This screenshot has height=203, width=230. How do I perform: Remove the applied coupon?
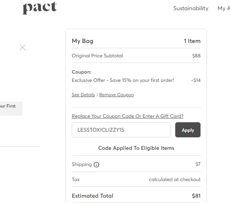pyautogui.click(x=116, y=95)
